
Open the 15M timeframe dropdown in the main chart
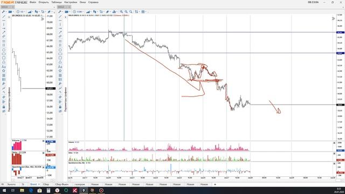click(x=78, y=12)
